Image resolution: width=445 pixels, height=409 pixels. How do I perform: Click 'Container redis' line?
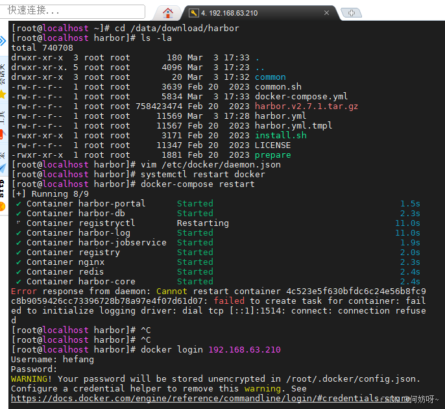click(x=66, y=271)
